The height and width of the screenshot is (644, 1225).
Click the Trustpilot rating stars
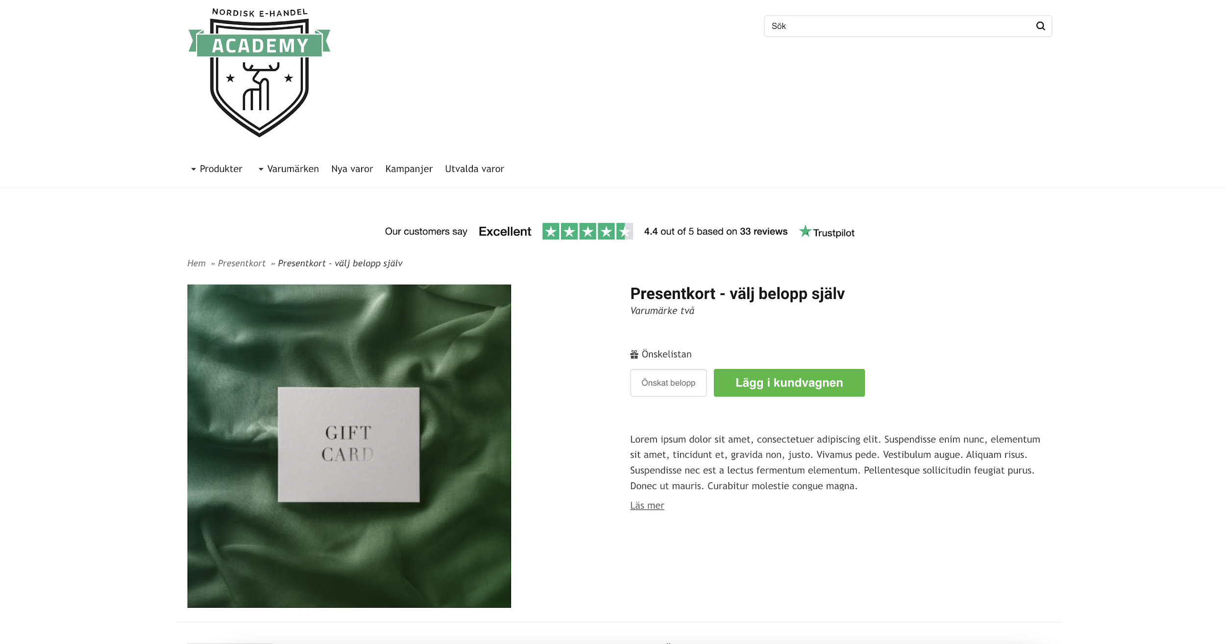point(588,231)
